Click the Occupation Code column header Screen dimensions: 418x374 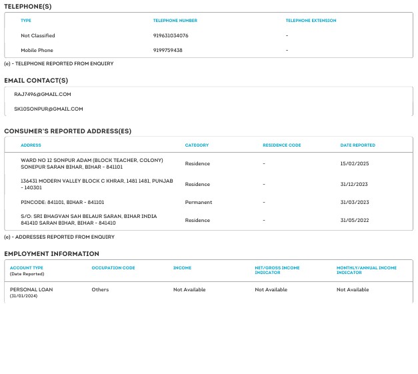click(113, 268)
